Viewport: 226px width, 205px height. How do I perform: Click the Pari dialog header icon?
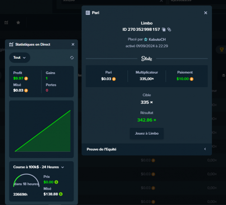click(x=88, y=13)
